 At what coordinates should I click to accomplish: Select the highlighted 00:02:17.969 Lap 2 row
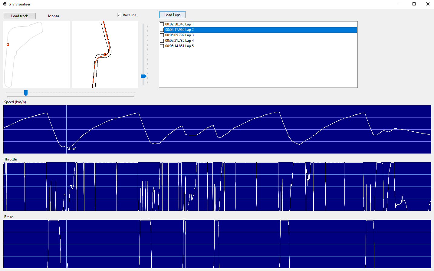tap(258, 30)
